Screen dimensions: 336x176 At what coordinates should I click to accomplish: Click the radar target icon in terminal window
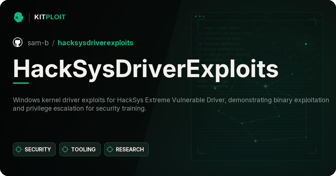point(306,44)
